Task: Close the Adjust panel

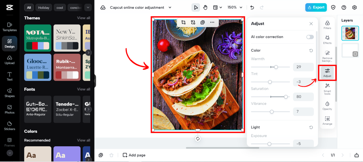Action: (x=311, y=24)
